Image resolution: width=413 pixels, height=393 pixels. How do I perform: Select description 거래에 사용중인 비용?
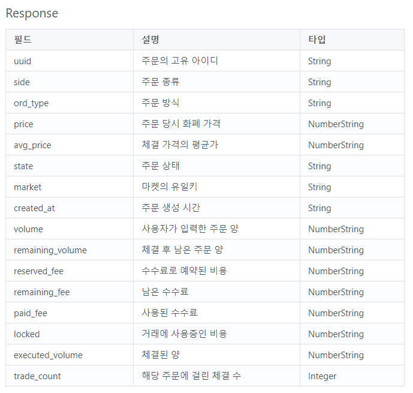(185, 334)
